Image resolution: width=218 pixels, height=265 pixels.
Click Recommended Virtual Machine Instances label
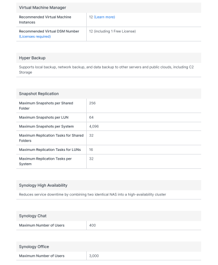[45, 19]
